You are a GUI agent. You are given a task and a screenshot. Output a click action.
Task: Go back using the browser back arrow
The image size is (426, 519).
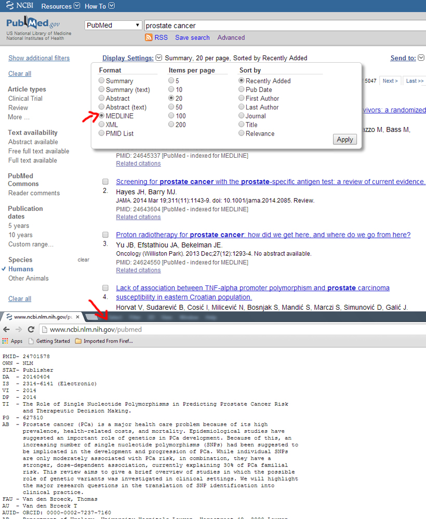pos(6,330)
